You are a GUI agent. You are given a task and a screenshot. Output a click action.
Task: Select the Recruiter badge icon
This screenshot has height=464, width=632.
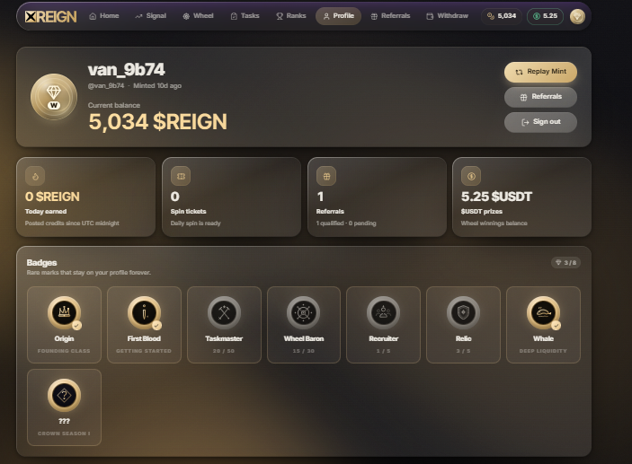point(383,312)
